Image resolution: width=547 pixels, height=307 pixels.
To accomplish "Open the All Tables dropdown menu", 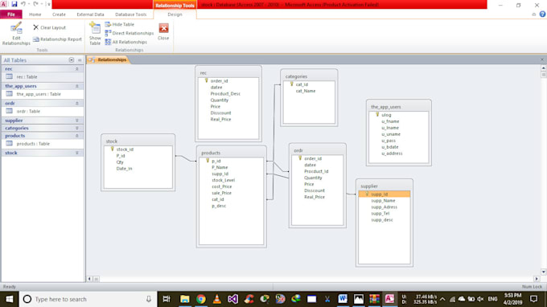I will click(71, 60).
